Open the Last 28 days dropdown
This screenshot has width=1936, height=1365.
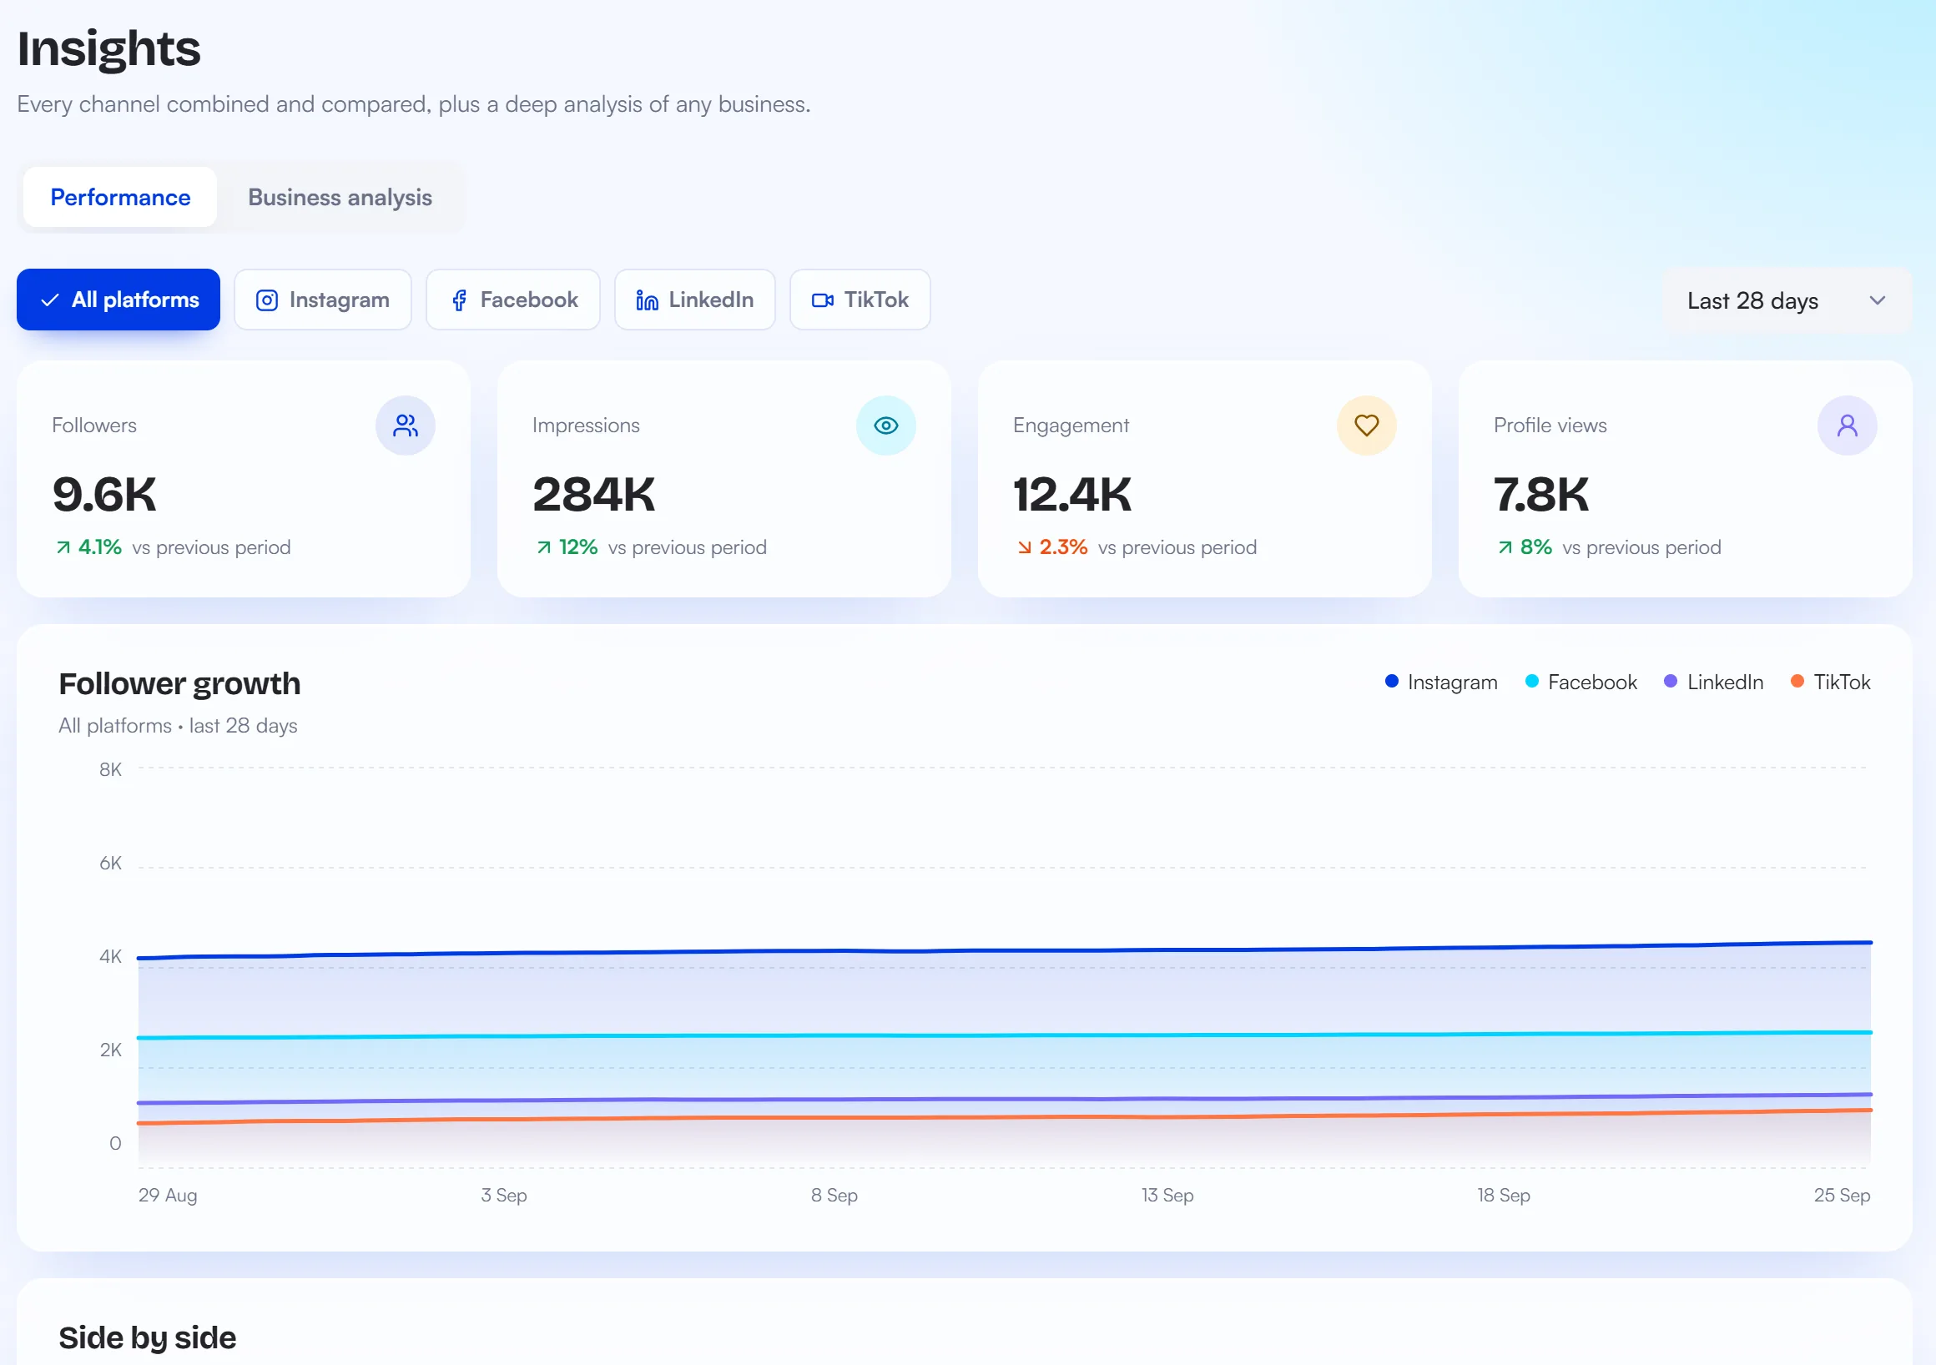(x=1787, y=301)
